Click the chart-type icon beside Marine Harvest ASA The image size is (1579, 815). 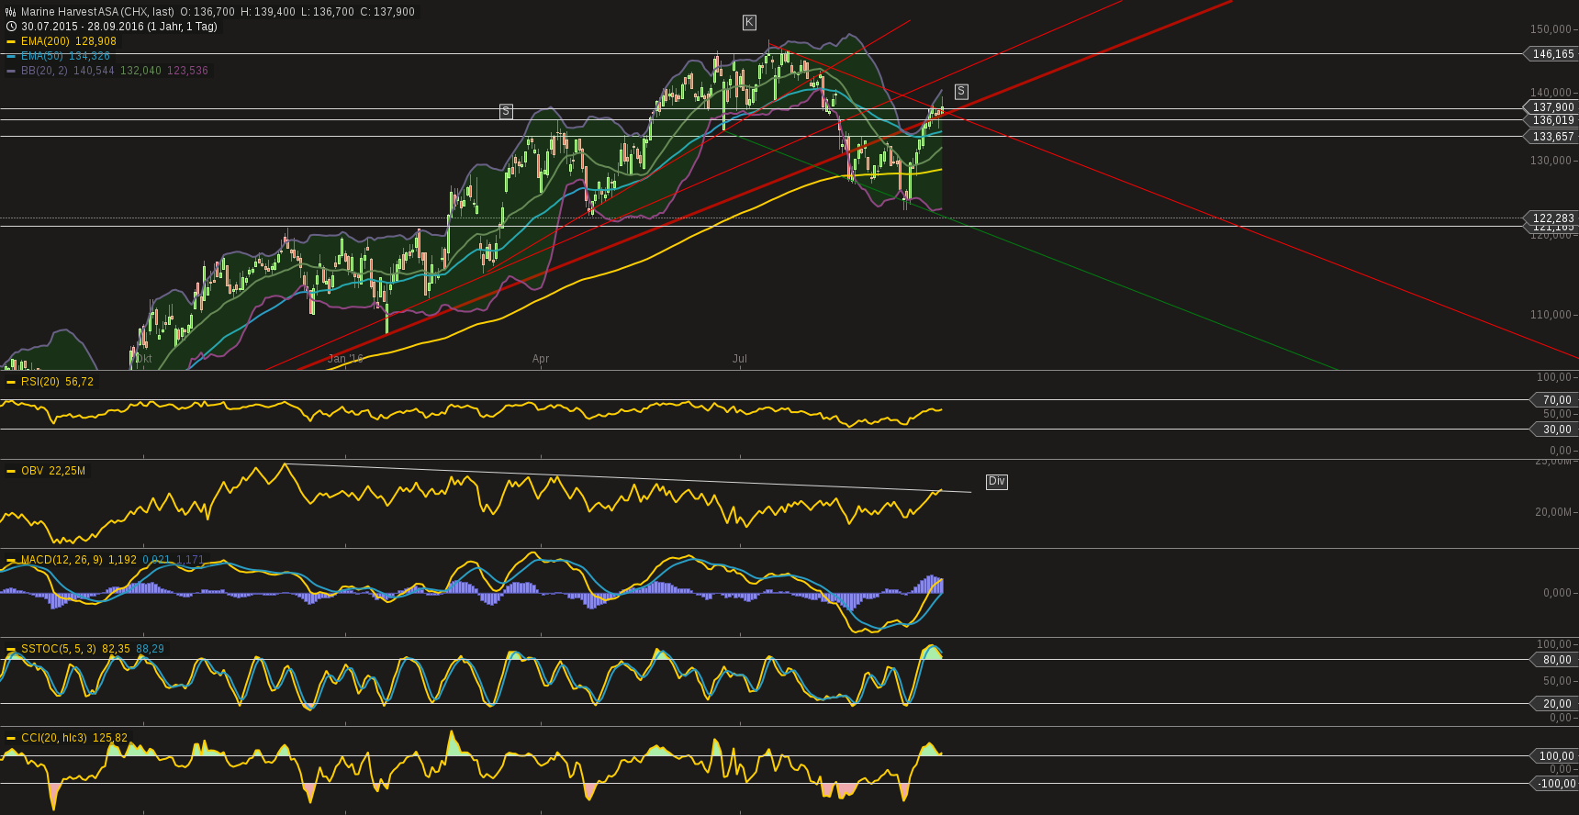[11, 12]
